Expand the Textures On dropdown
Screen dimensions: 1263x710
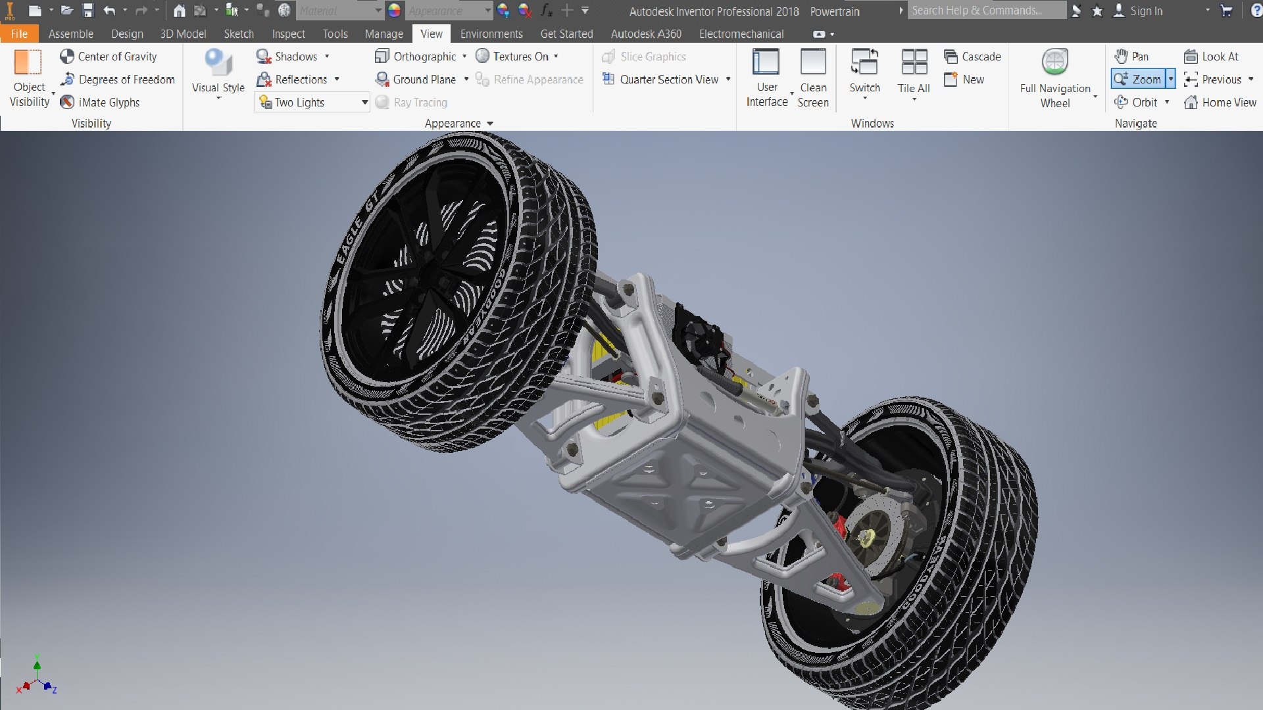coord(556,57)
